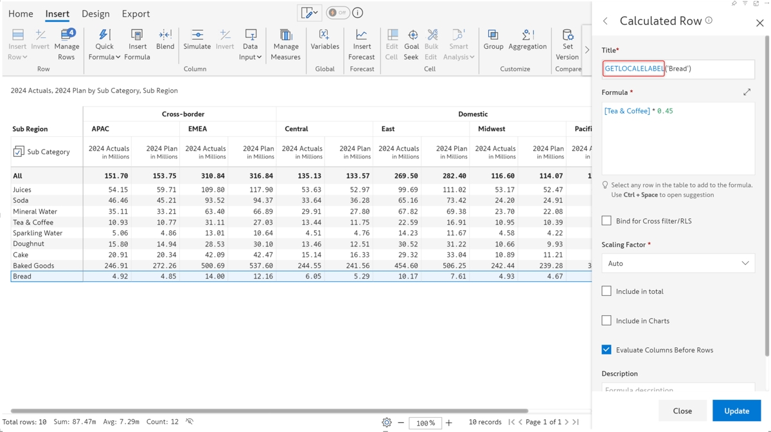The width and height of the screenshot is (771, 432).
Task: Click the Manage Rows icon
Action: pos(66,35)
